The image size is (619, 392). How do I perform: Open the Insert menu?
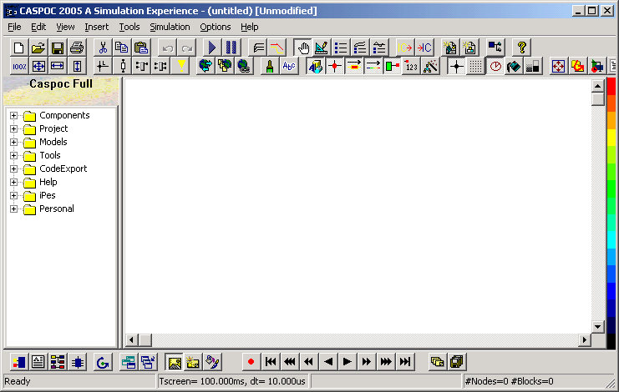[x=97, y=27]
